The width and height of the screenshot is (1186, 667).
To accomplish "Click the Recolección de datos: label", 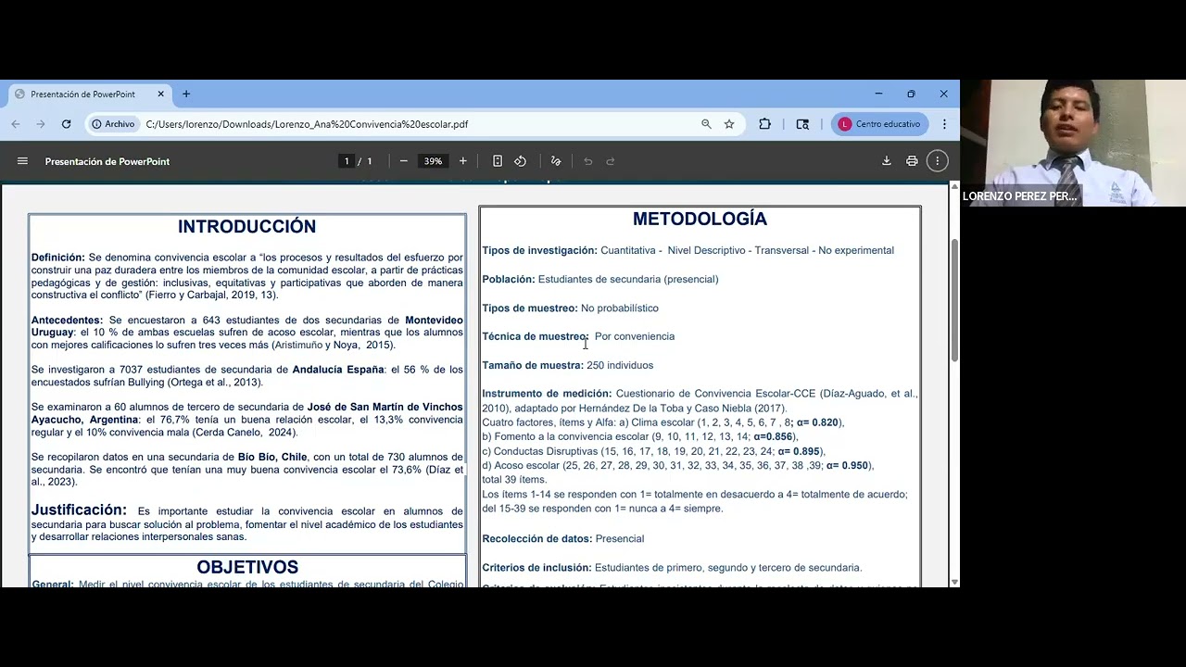I will point(536,539).
